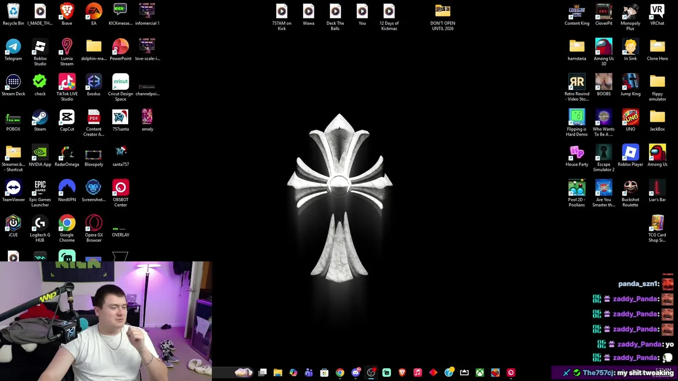Launch Epic Games Launcher shortcut
The image size is (678, 381).
[40, 194]
